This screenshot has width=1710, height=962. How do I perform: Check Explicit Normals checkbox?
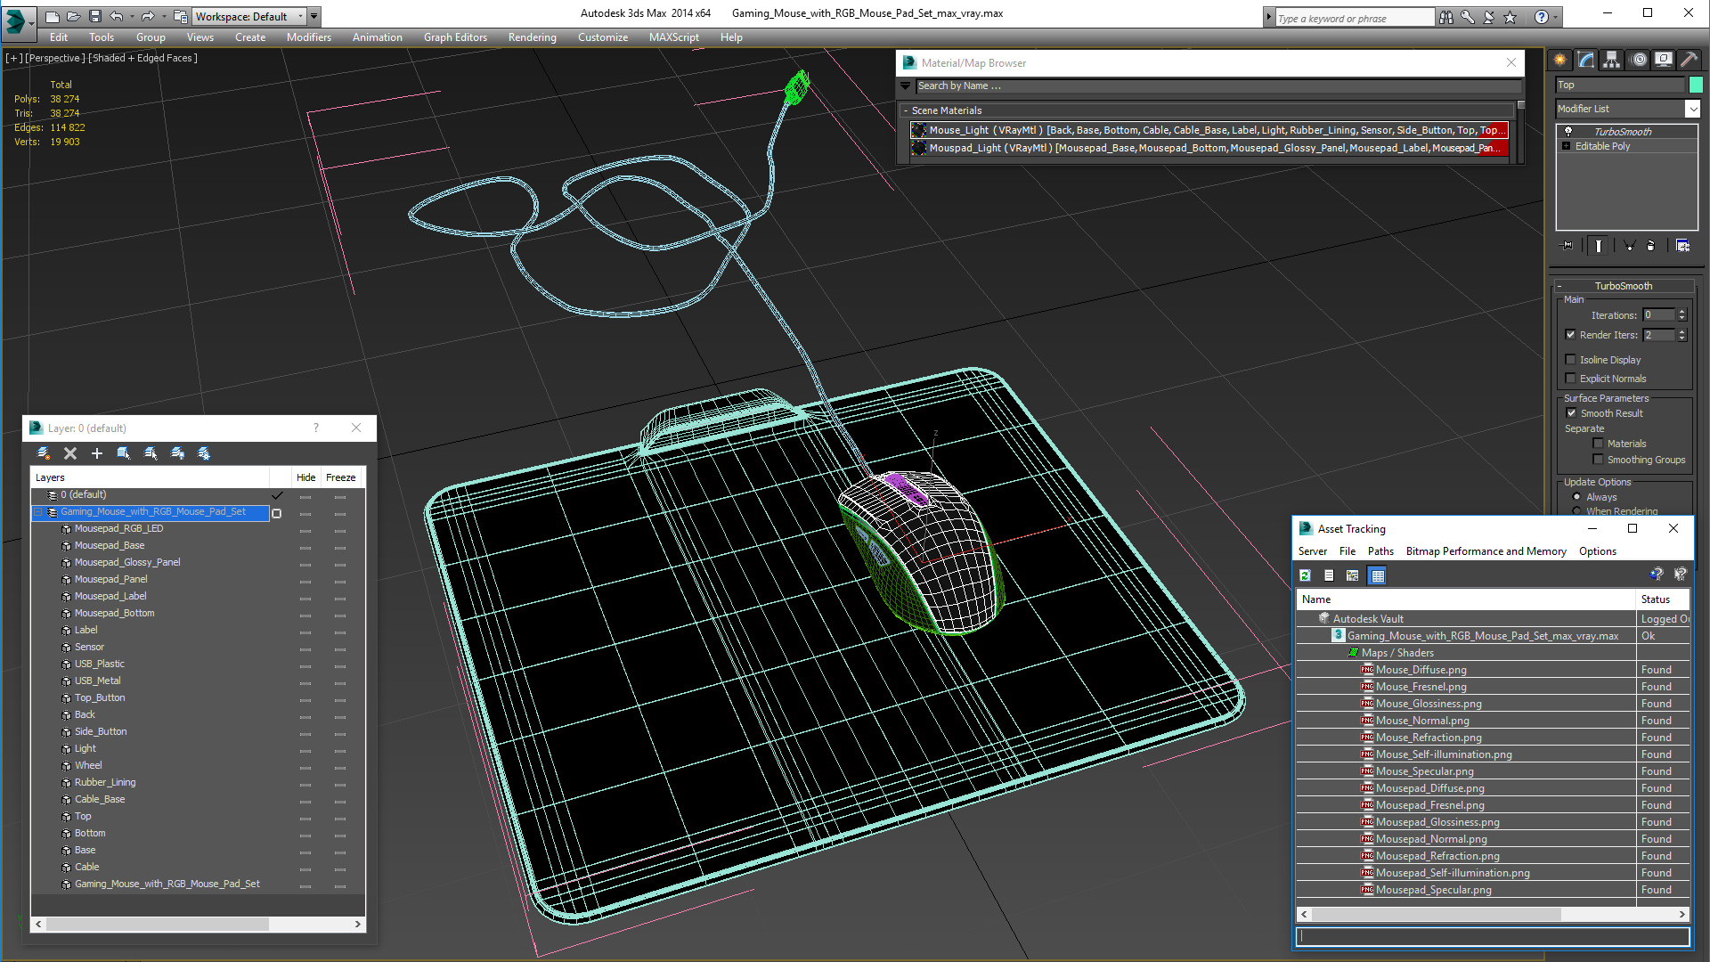pyautogui.click(x=1571, y=379)
